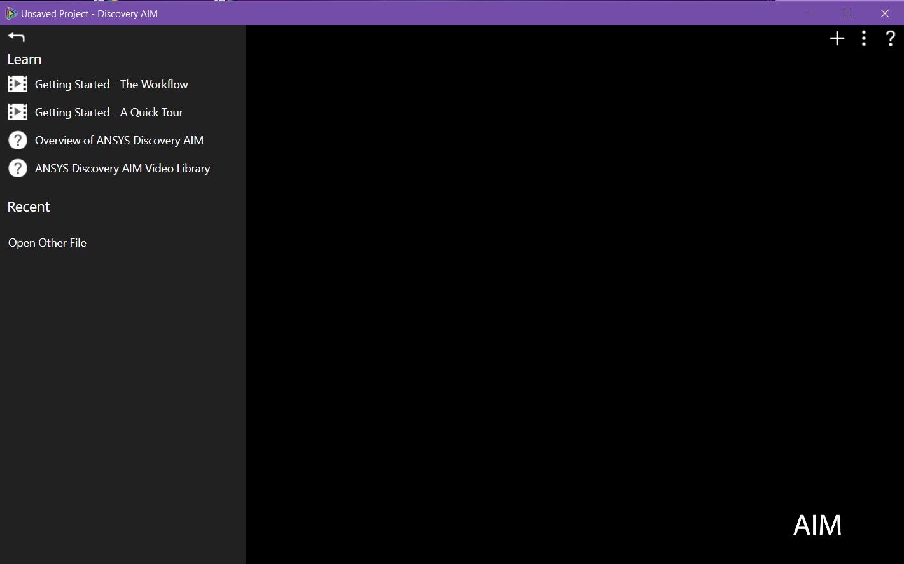Click the plus icon to add new
Image resolution: width=904 pixels, height=564 pixels.
837,39
